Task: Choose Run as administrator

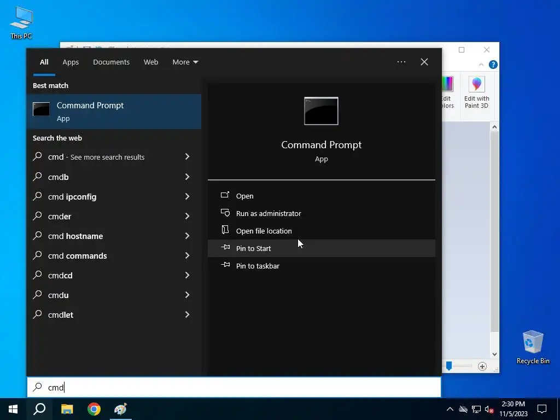Action: point(322,213)
